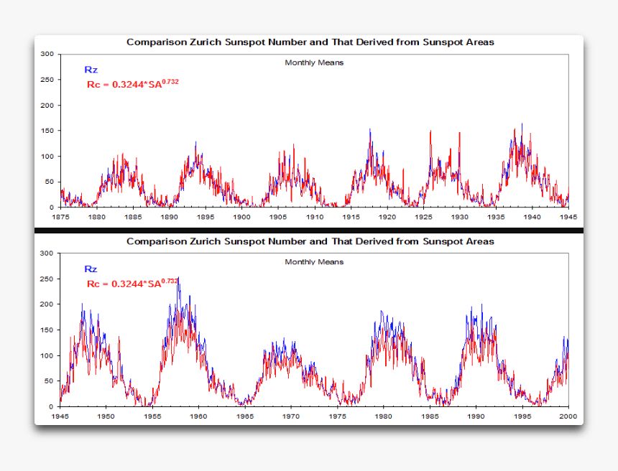Click the 1965 x-axis year label

(245, 416)
